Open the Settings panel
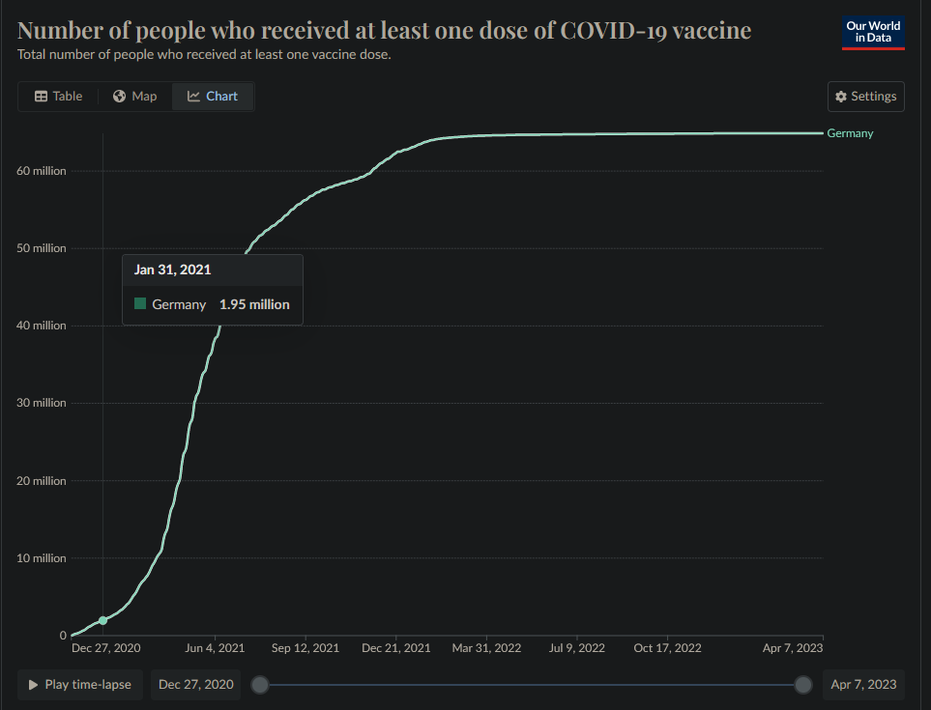Viewport: 931px width, 710px height. (866, 97)
